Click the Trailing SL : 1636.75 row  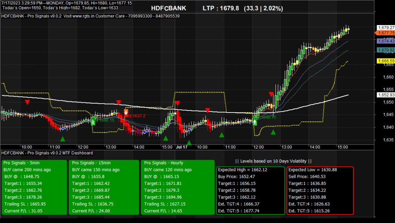[93, 204]
